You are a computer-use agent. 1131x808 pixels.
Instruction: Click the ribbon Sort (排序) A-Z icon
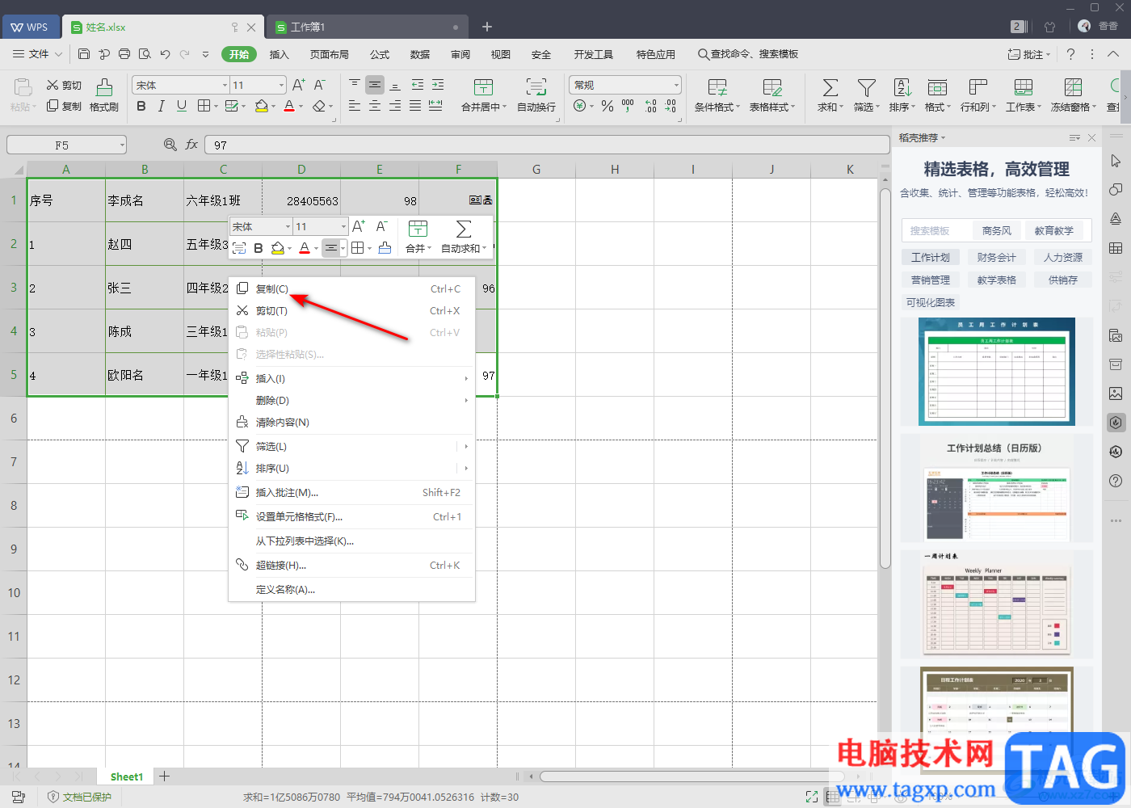pyautogui.click(x=902, y=87)
